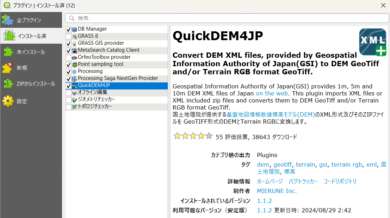Enable the GRASS 8 checkbox
This screenshot has height=218, width=390.
69,37
